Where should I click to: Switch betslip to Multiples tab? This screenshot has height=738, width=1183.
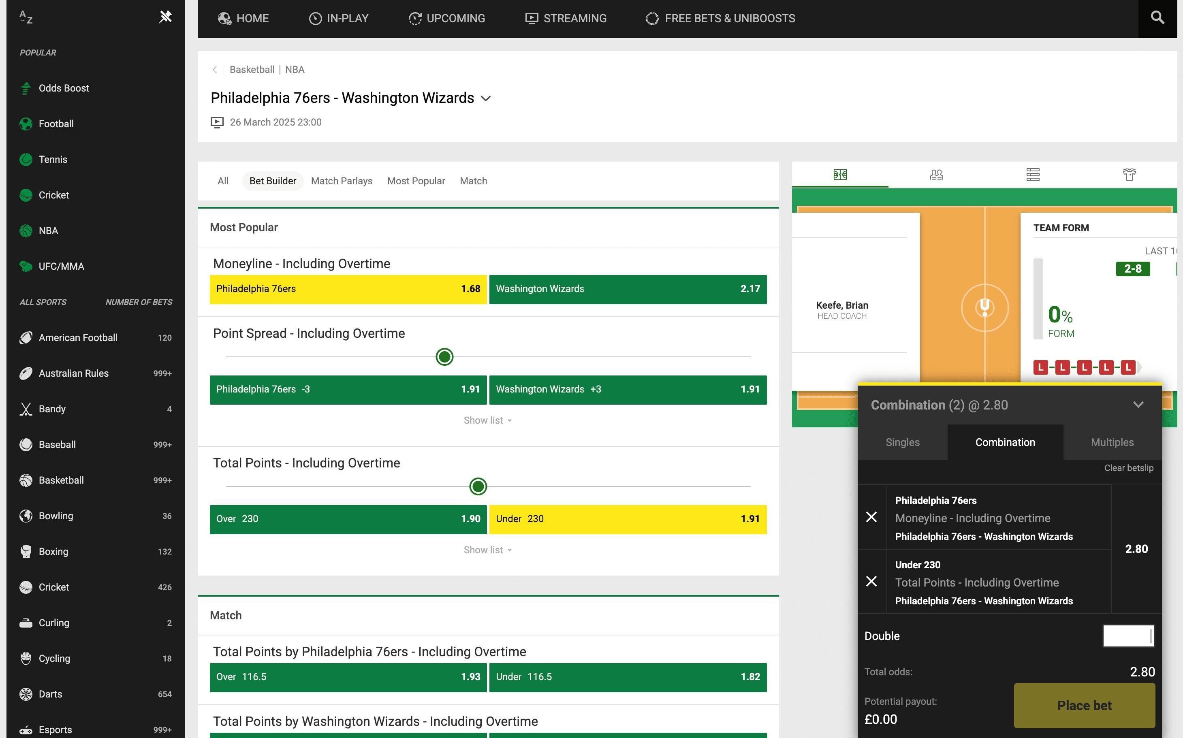point(1112,442)
